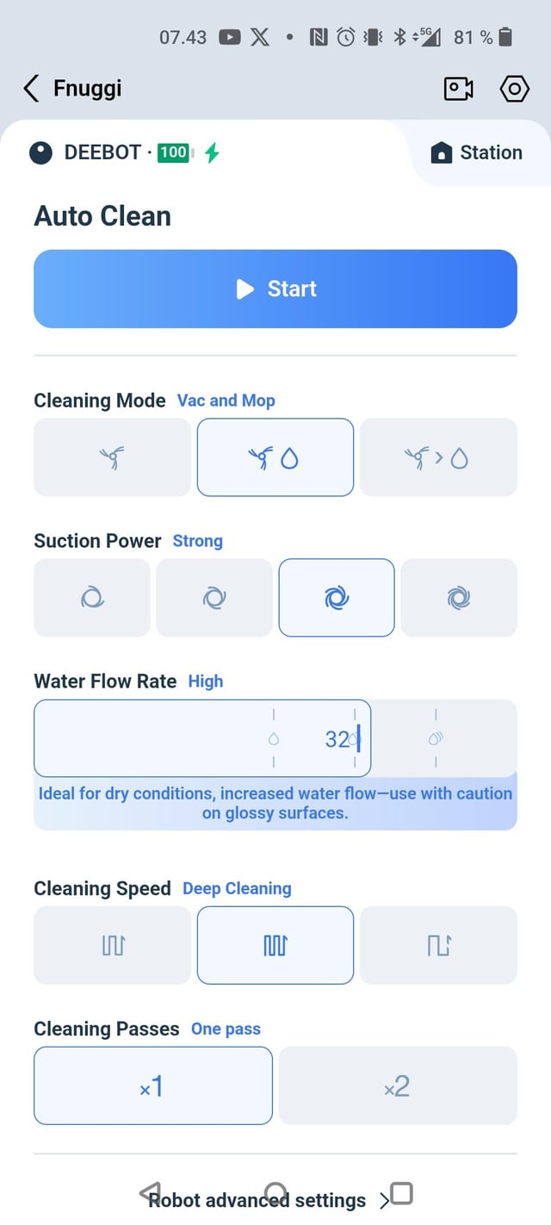The height and width of the screenshot is (1225, 551).
Task: Select the Max suction power icon
Action: pos(459,597)
